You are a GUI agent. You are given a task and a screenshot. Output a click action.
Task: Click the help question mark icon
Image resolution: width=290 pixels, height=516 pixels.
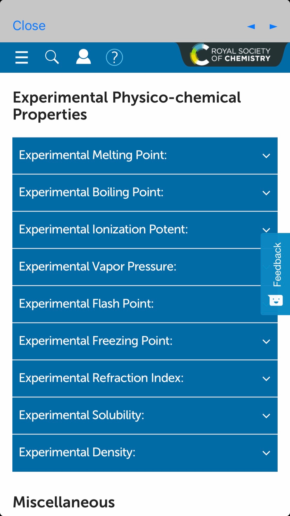click(114, 57)
